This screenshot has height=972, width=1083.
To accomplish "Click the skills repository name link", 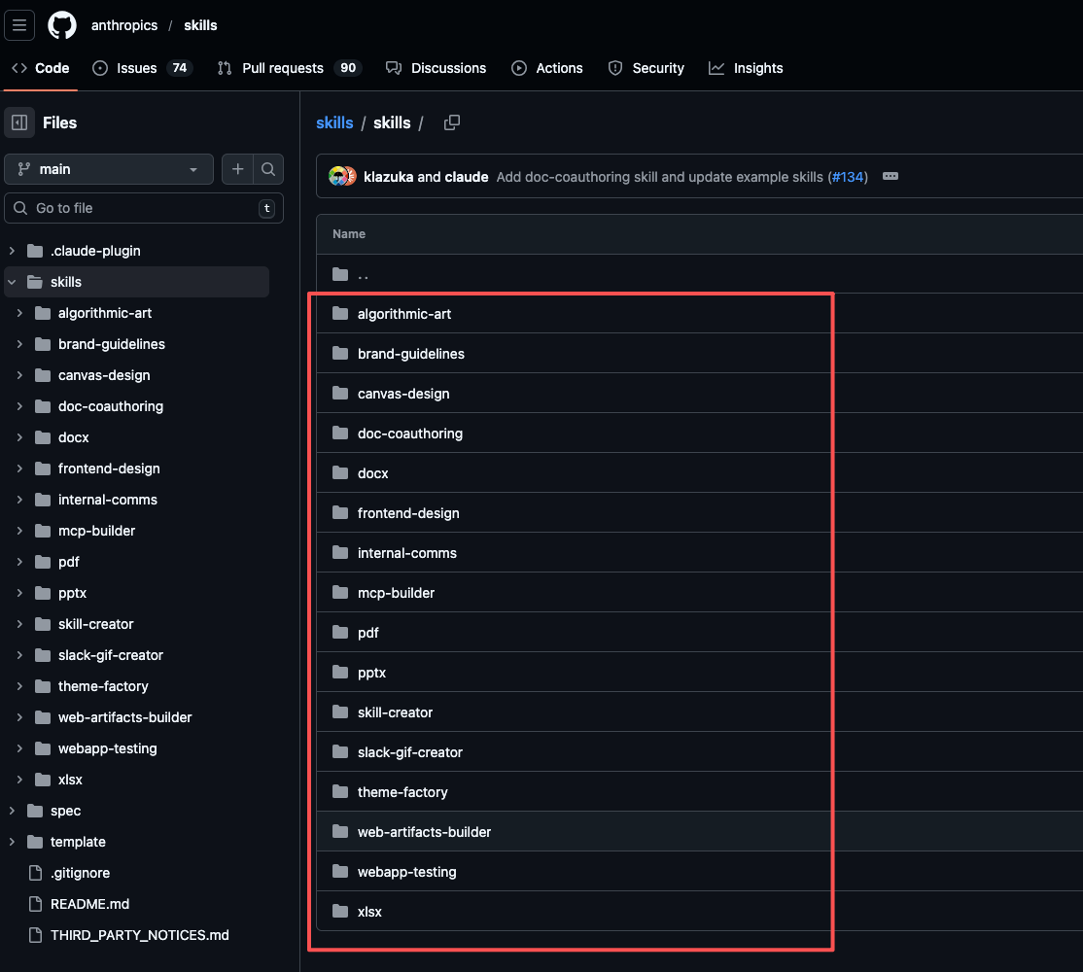I will tap(200, 25).
